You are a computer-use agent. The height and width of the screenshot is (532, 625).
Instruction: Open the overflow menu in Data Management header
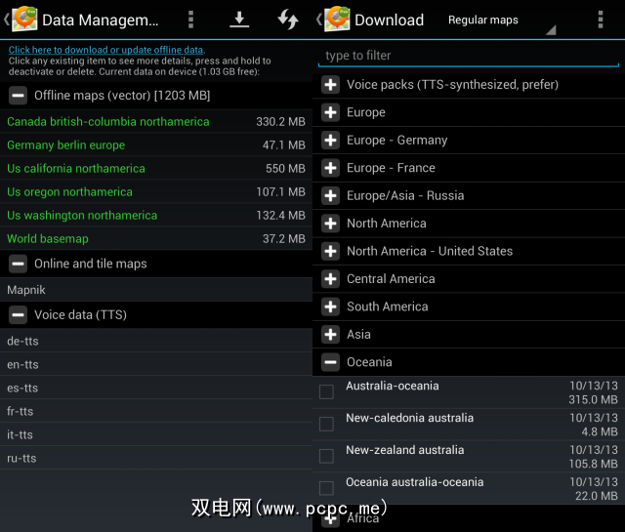point(190,20)
